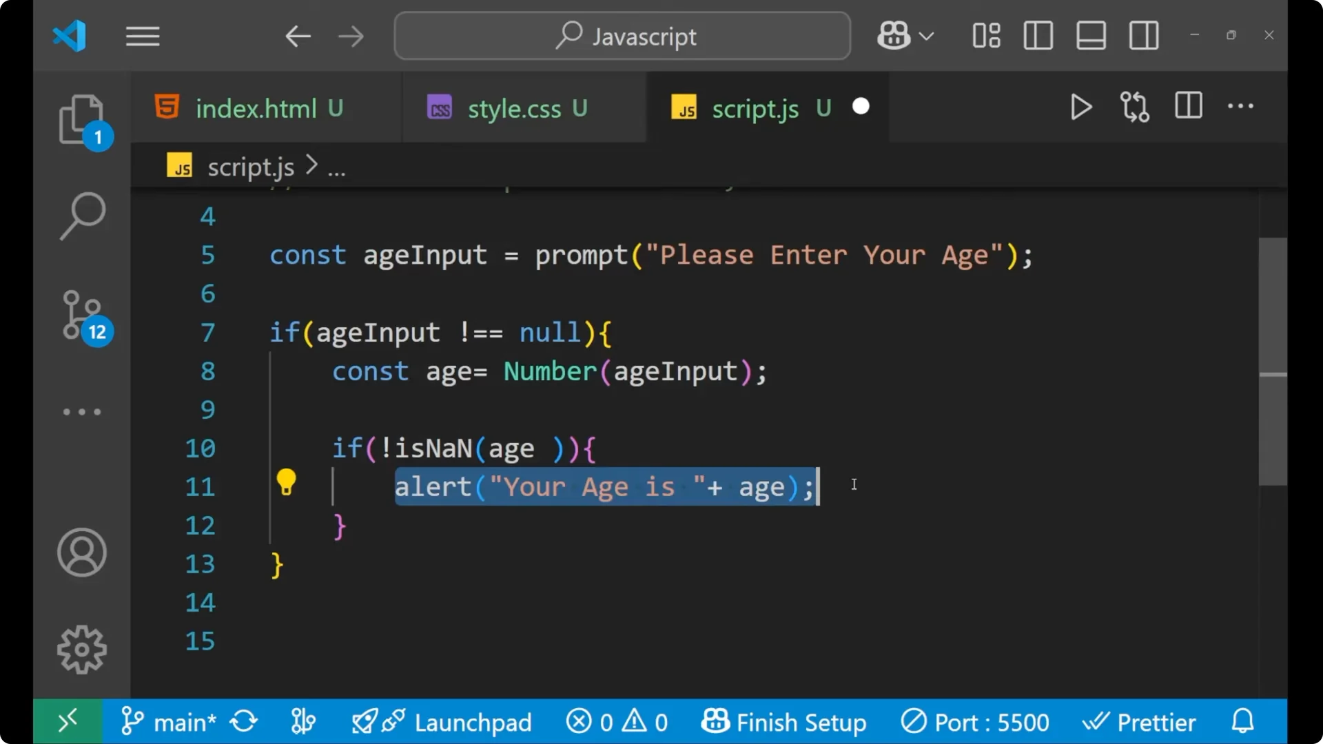Open Launchpad from the status bar
This screenshot has height=744, width=1323.
coord(473,721)
